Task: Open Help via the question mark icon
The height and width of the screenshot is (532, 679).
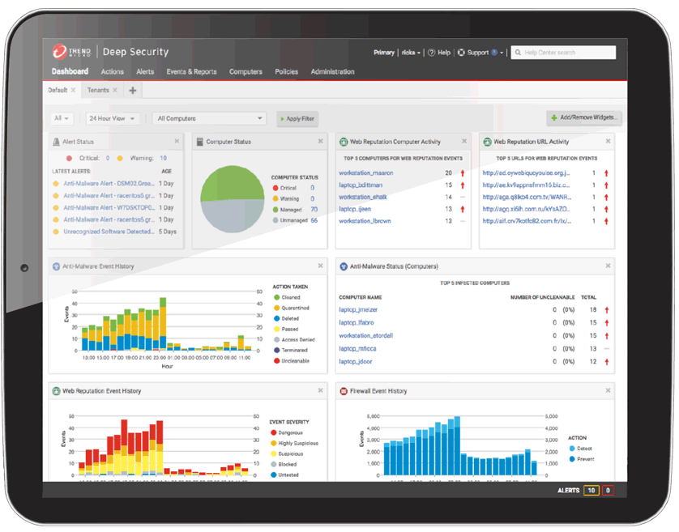Action: [x=432, y=53]
